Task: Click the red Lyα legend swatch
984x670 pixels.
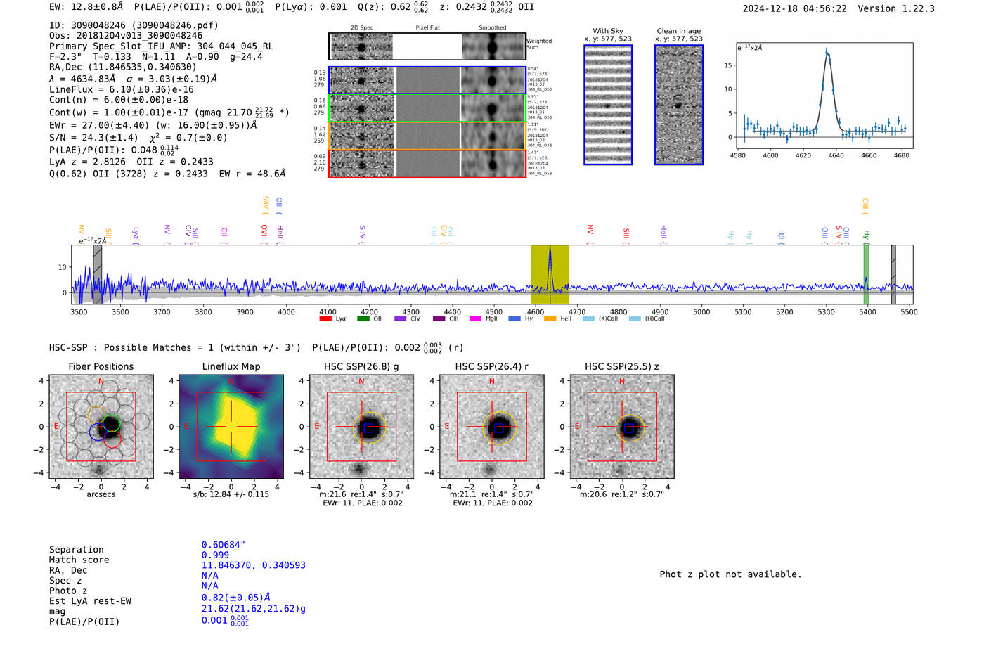Action: click(x=325, y=318)
